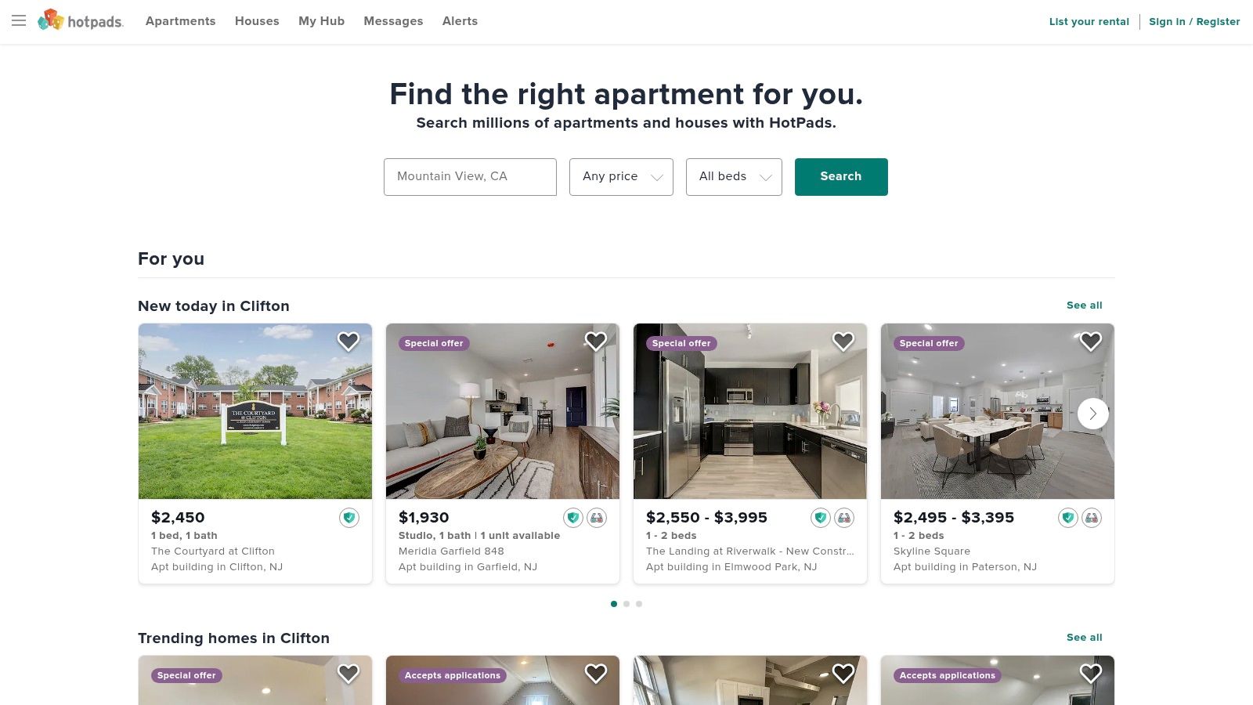Viewport: 1253px width, 705px height.
Task: Select the second carousel page dot
Action: (626, 604)
